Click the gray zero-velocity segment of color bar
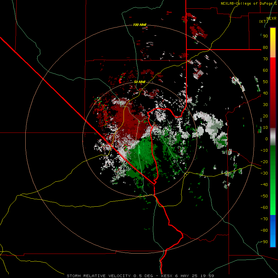This screenshot has height=278, width=278. (x=273, y=137)
